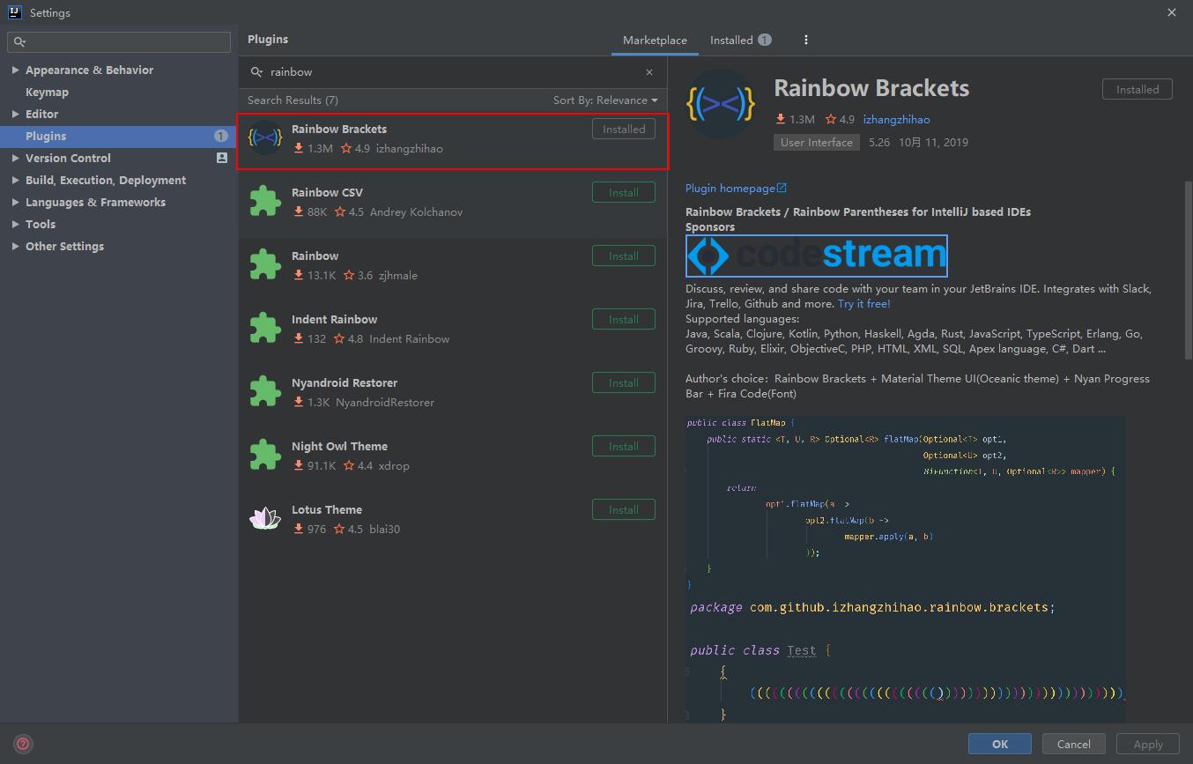Open the plugins more options kebab menu
Viewport: 1193px width, 764px height.
point(805,40)
